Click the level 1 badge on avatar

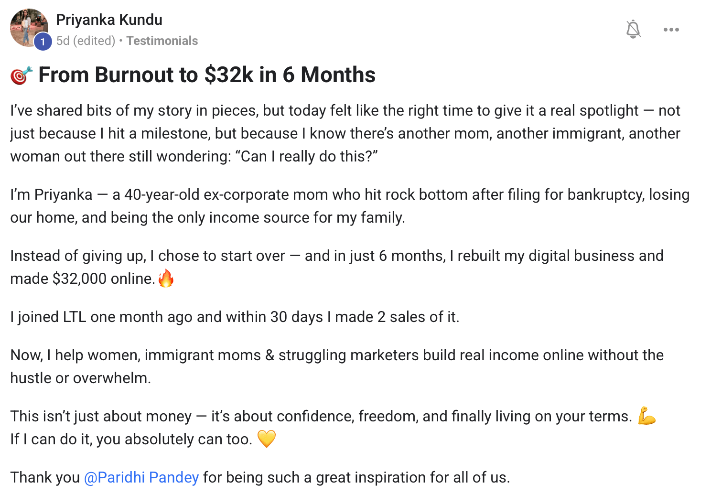click(x=43, y=42)
